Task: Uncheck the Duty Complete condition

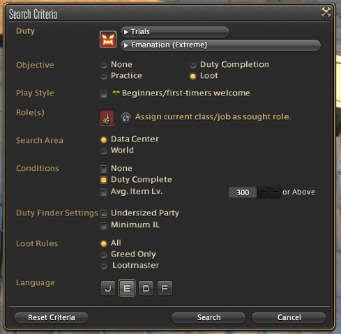Action: pos(104,180)
